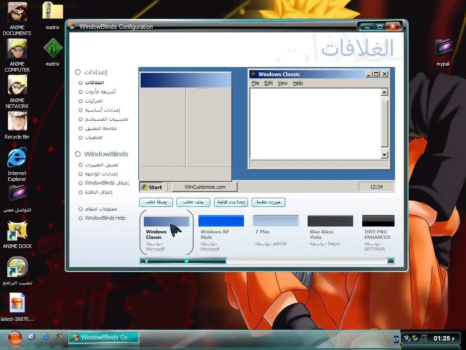466x350 pixels.
Task: Click the skin list right scroll arrow
Action: pos(391,261)
